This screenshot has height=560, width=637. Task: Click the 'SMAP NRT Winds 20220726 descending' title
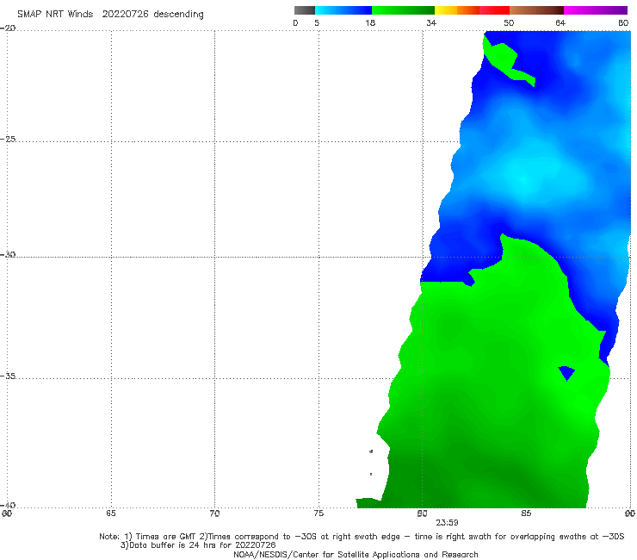[110, 15]
